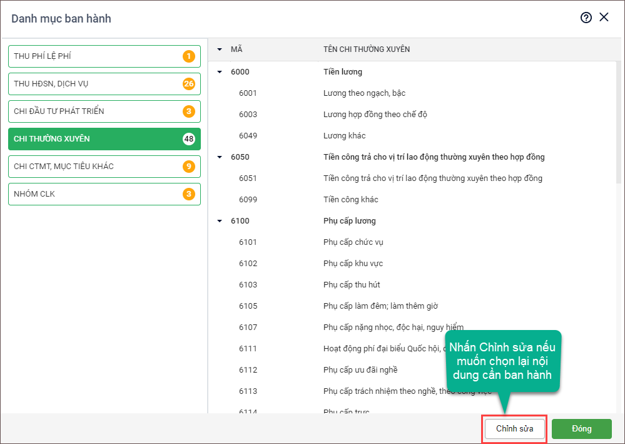The width and height of the screenshot is (625, 444).
Task: Collapse the 6050 Tiền công group
Action: (220, 157)
